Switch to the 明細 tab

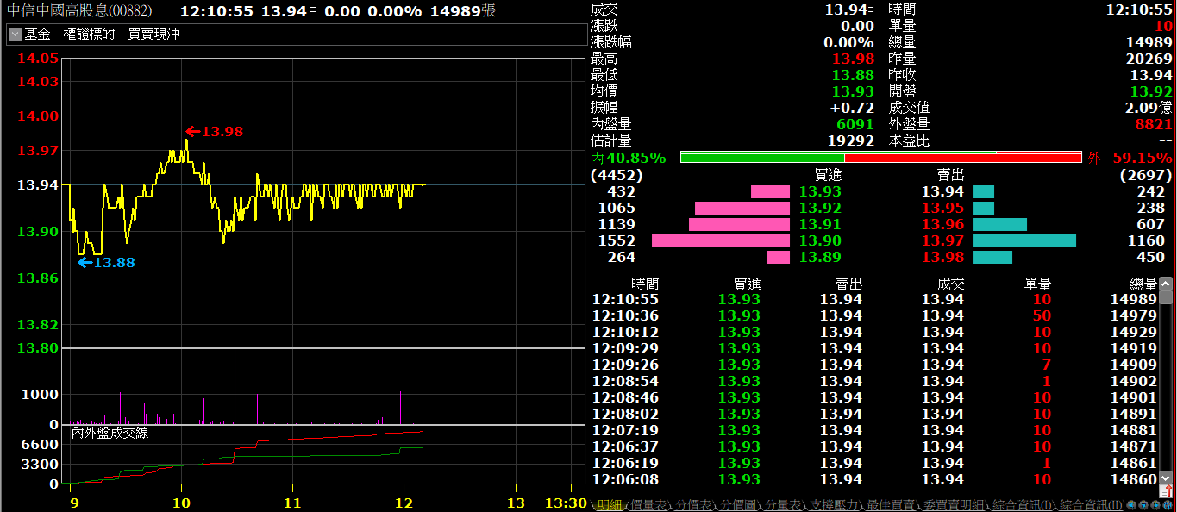609,505
